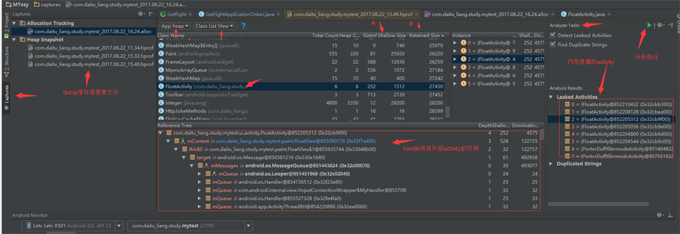Click class list vertical scrollbar
The height and width of the screenshot is (234, 680).
point(448,112)
